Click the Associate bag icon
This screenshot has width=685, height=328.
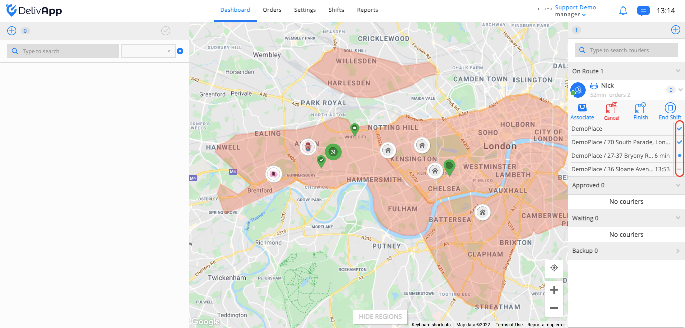click(x=582, y=108)
